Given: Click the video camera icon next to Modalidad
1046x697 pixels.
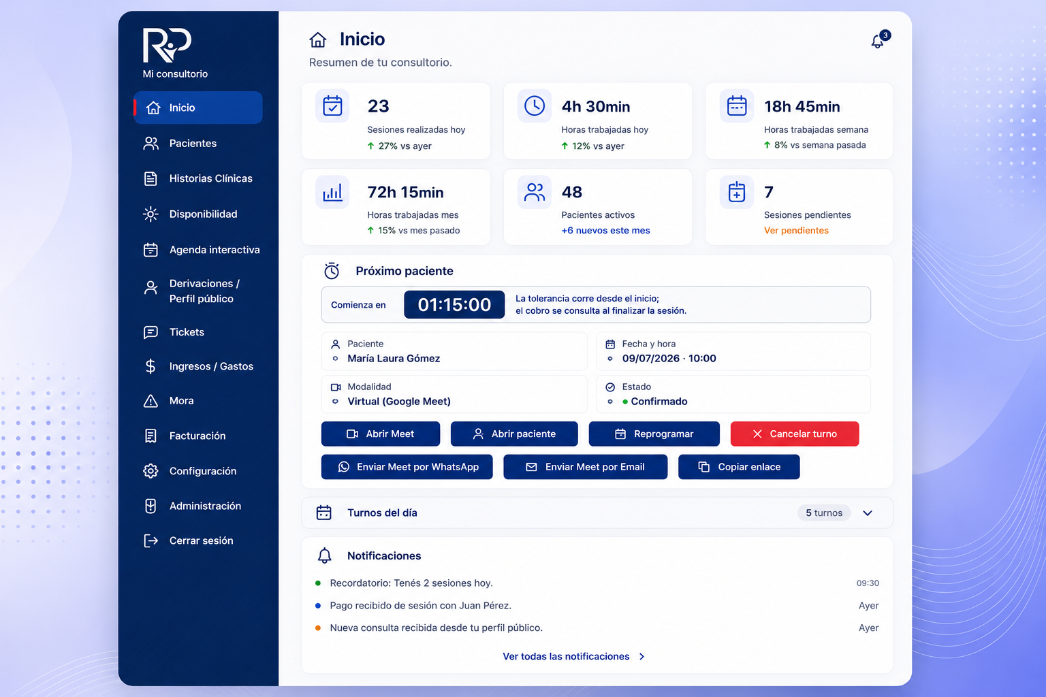Looking at the screenshot, I should click(x=336, y=387).
